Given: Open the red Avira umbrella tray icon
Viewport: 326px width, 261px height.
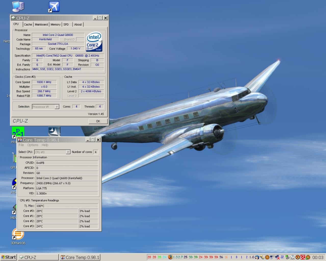Looking at the screenshot, I should click(303, 257).
